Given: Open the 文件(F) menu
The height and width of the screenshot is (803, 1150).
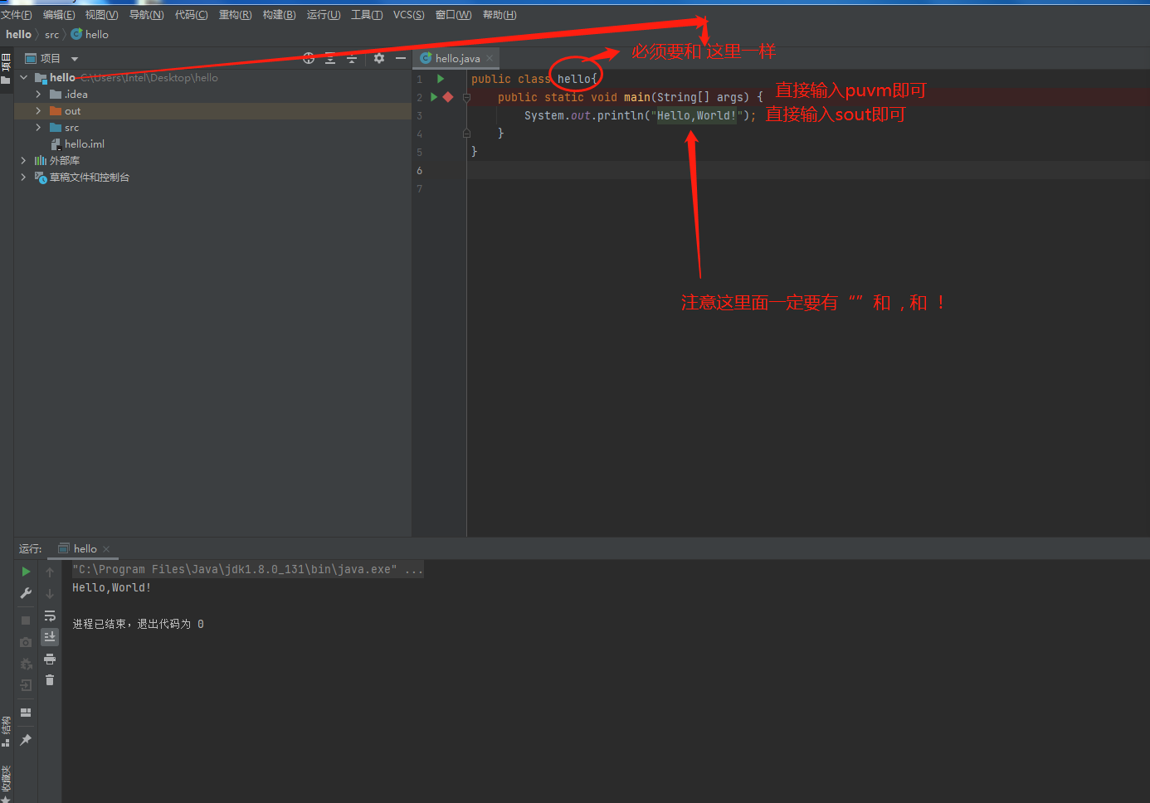Looking at the screenshot, I should pos(17,15).
